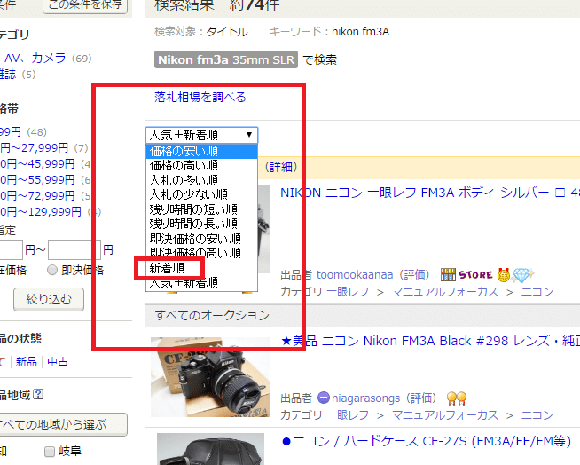
Task: Click the diamond icon next to toomookaanaa
Action: click(522, 275)
